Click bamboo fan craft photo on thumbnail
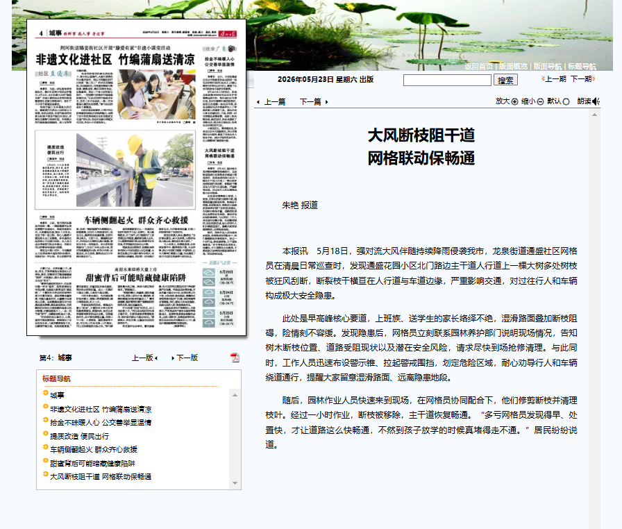 [x=156, y=94]
